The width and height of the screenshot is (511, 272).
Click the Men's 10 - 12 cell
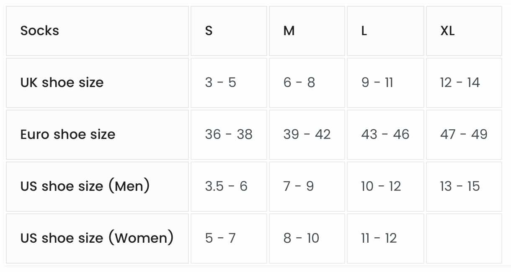click(x=385, y=187)
